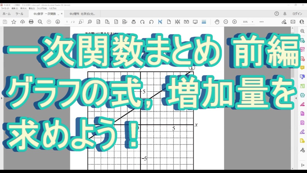Viewport: 307px width, 173px height.
Task: Click the ログイン button
Action: pos(297,14)
